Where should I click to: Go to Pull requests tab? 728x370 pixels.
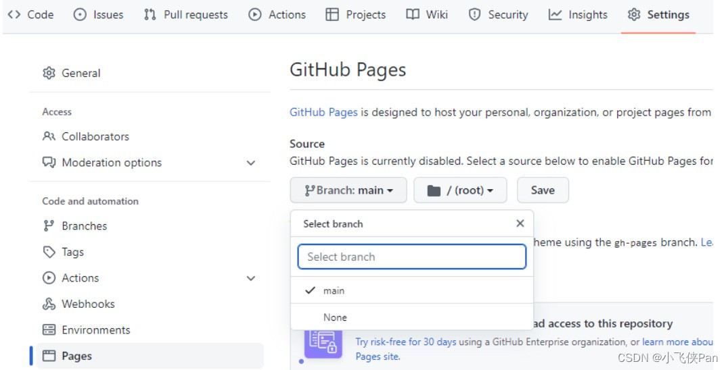185,15
